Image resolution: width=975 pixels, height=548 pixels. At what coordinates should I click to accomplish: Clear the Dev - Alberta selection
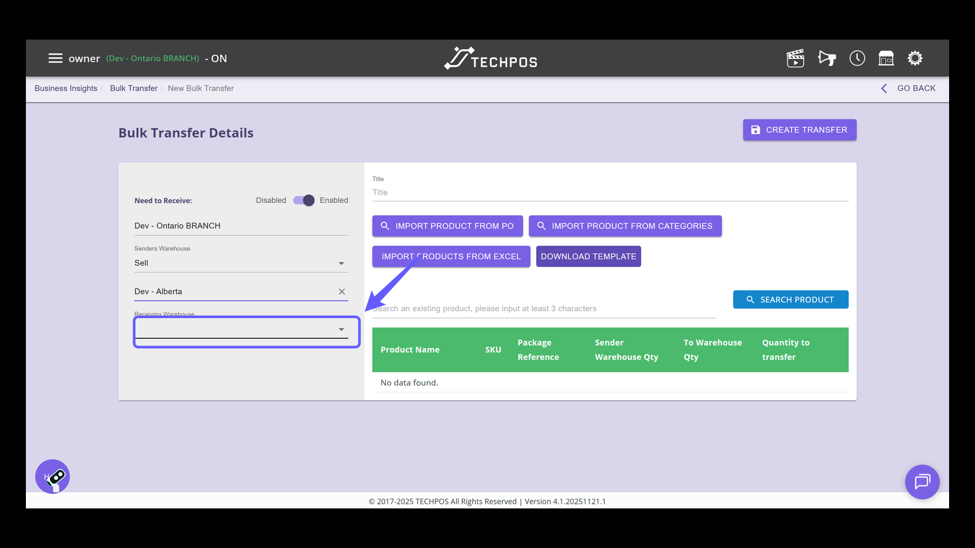[x=342, y=292]
